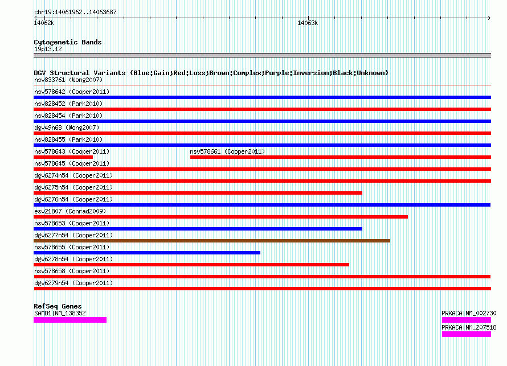Click the dgv6275n54 red bar

coord(198,193)
